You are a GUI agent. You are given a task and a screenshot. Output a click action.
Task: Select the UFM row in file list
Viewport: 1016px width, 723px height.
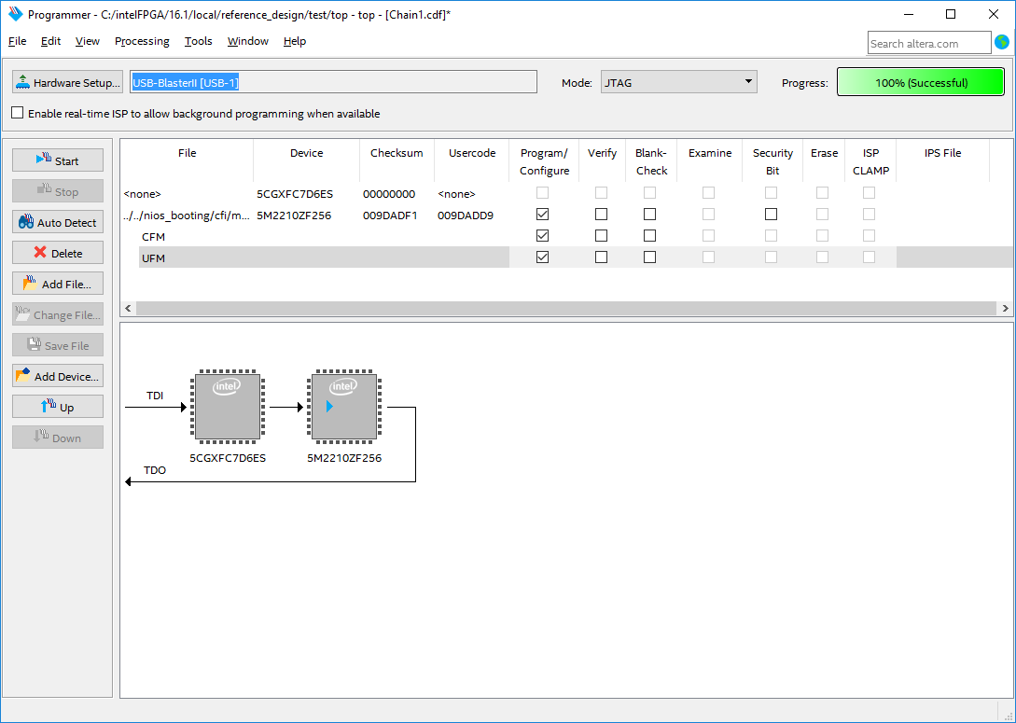tap(154, 258)
